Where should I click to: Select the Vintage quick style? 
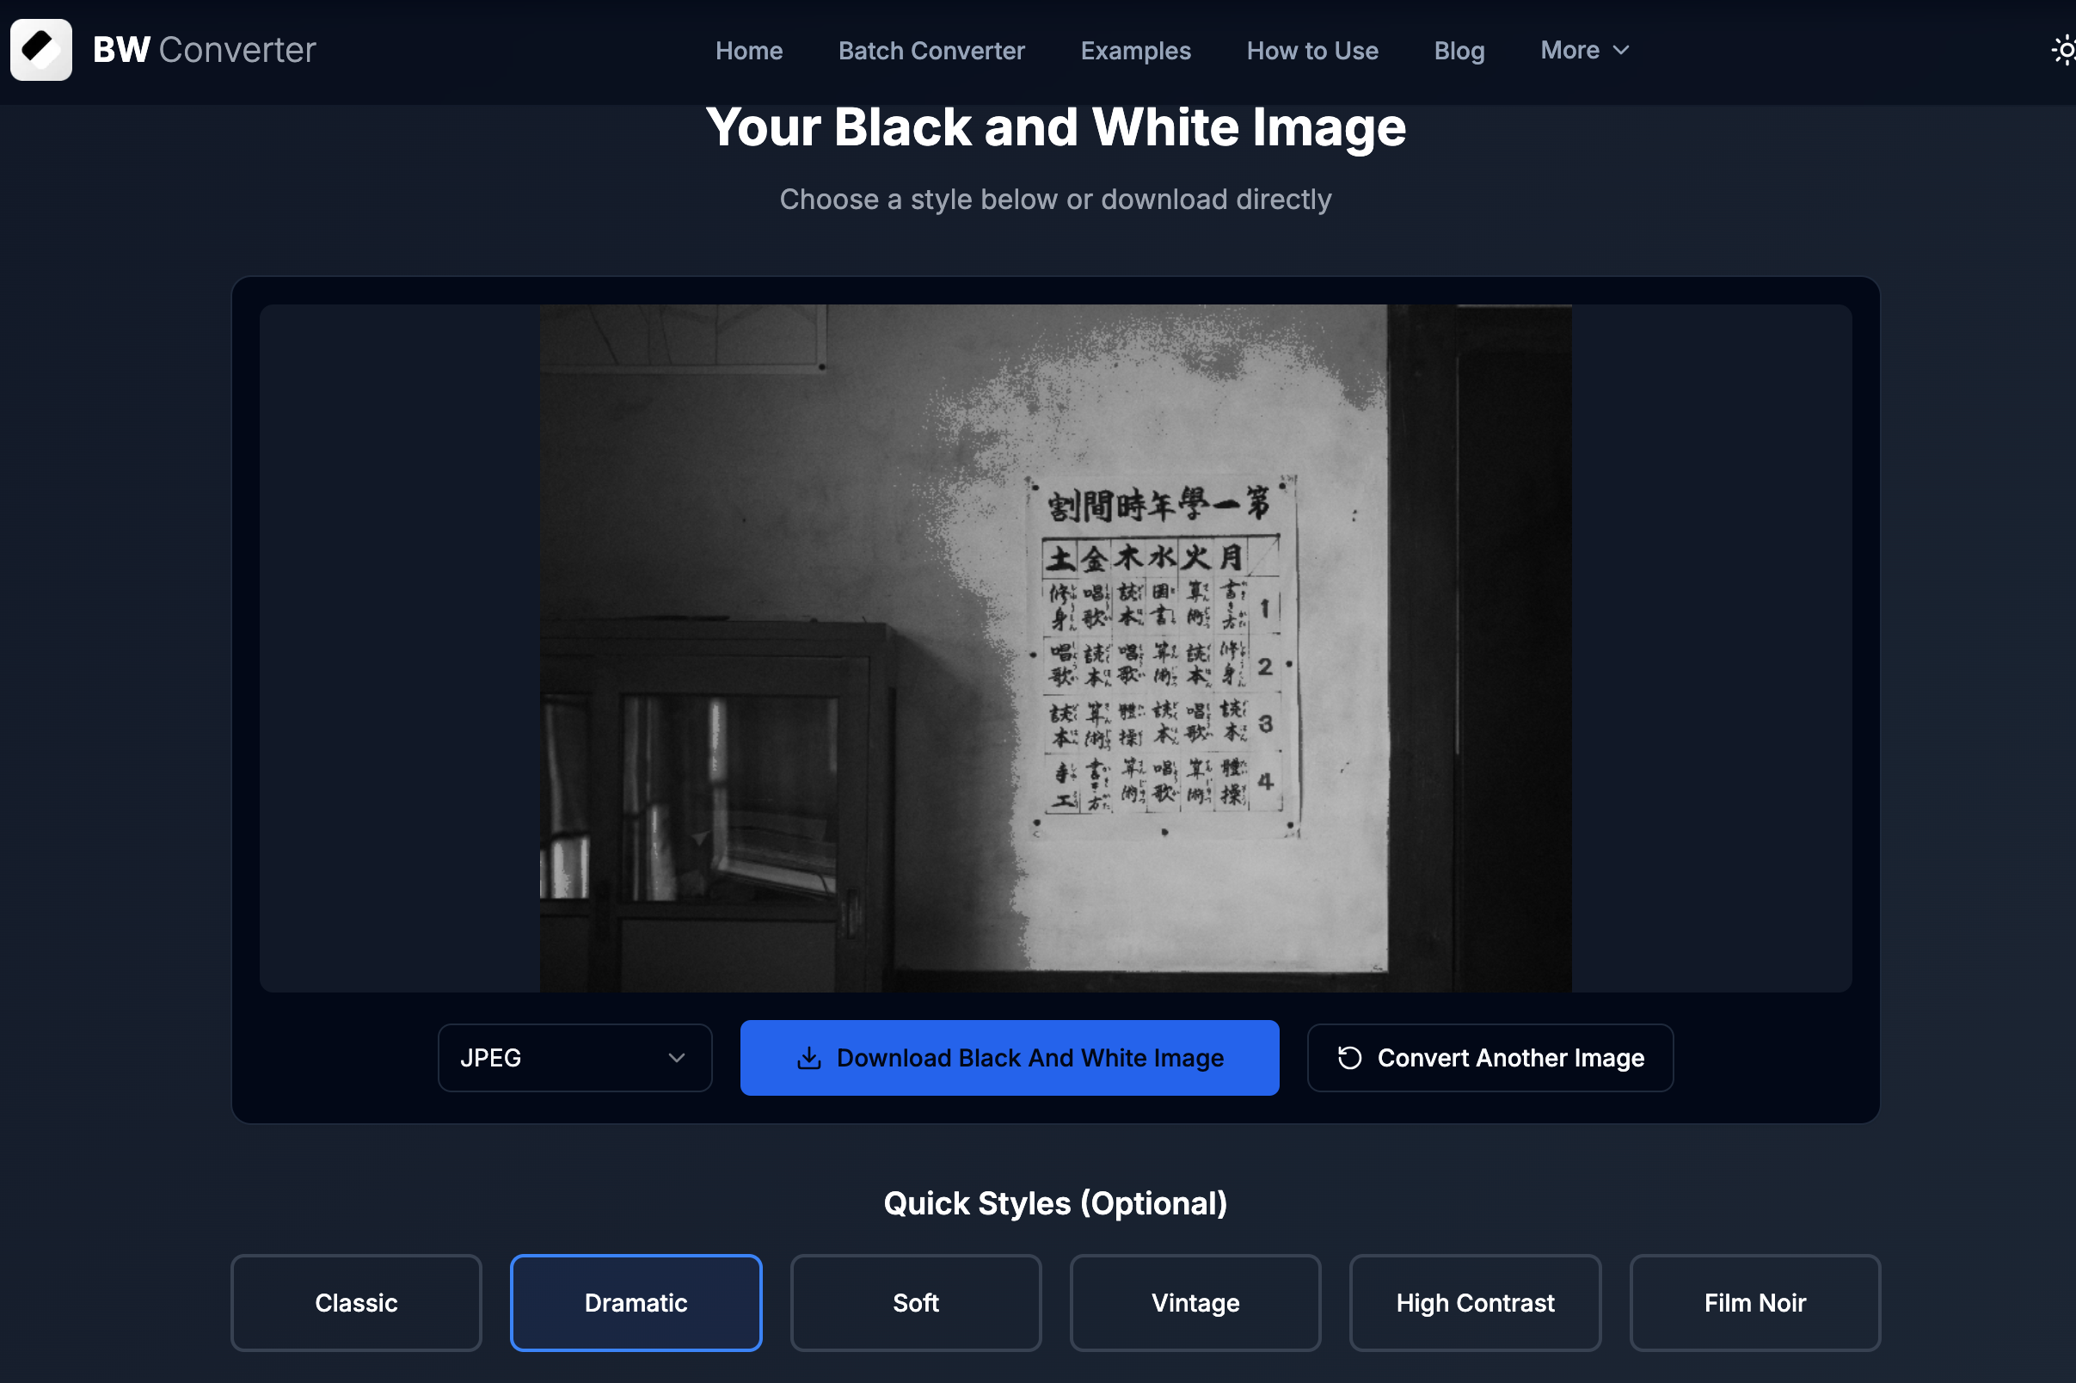1195,1302
